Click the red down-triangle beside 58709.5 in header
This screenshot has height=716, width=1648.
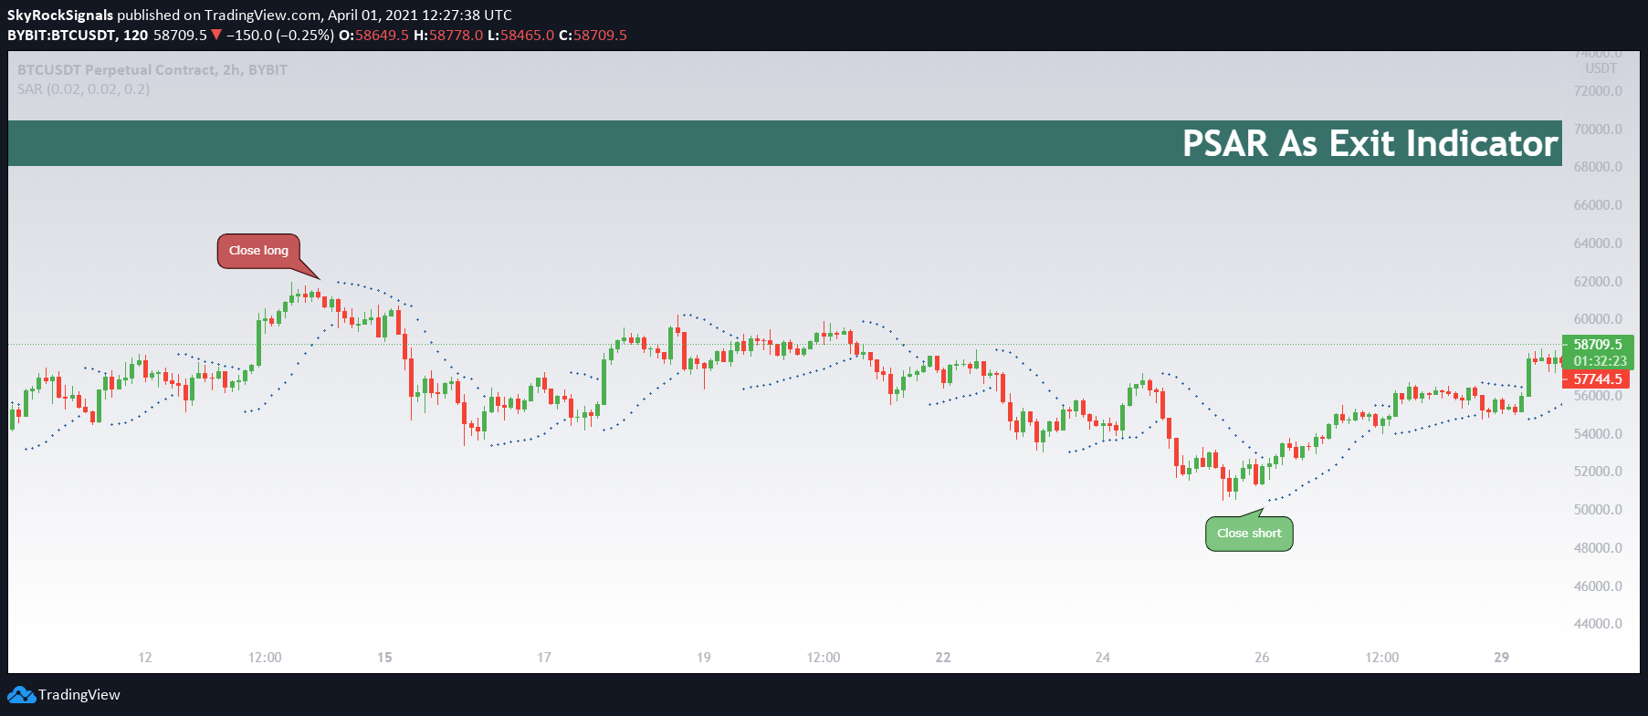216,35
